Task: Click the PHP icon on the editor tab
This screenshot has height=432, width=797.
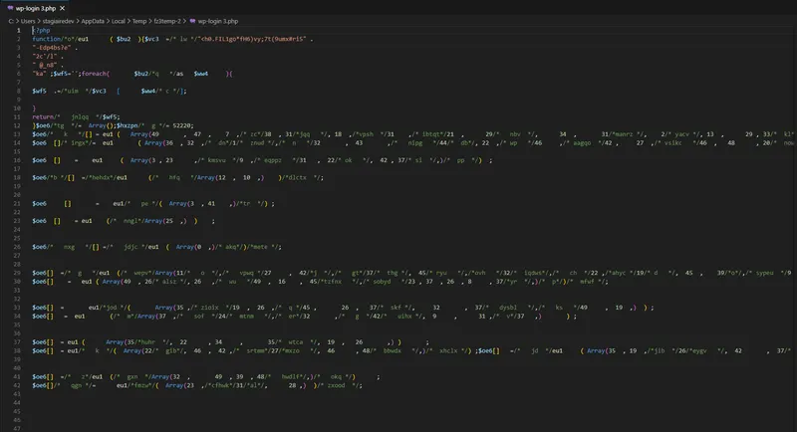Action: coord(10,9)
